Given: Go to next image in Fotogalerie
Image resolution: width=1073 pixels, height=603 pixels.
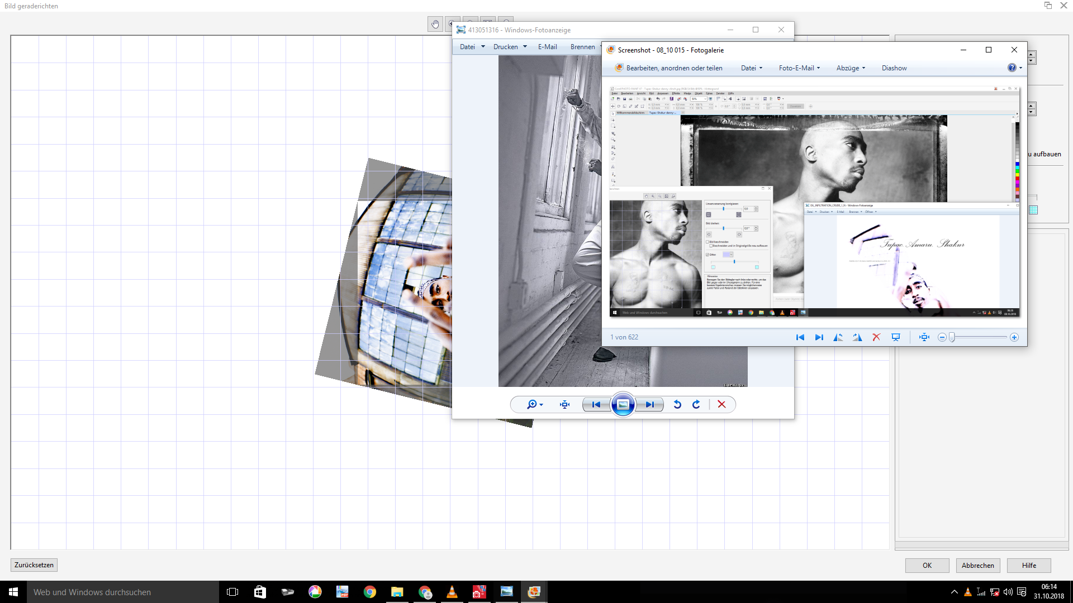Looking at the screenshot, I should pyautogui.click(x=819, y=337).
